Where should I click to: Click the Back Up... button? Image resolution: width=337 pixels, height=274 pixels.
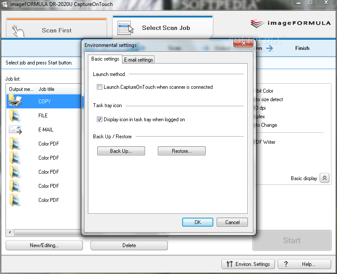coord(121,151)
